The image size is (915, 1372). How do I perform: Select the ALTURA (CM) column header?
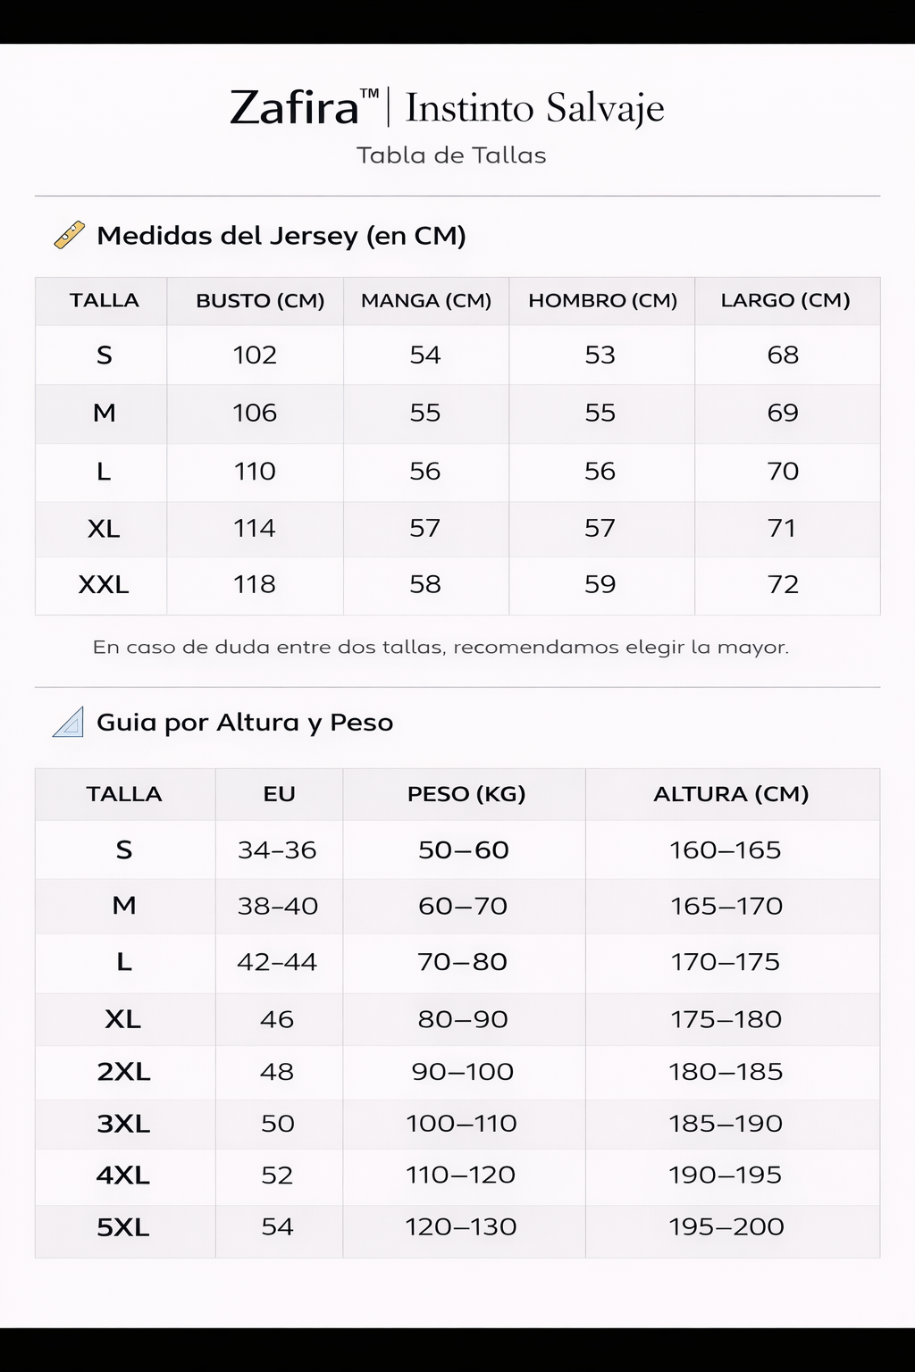point(731,794)
